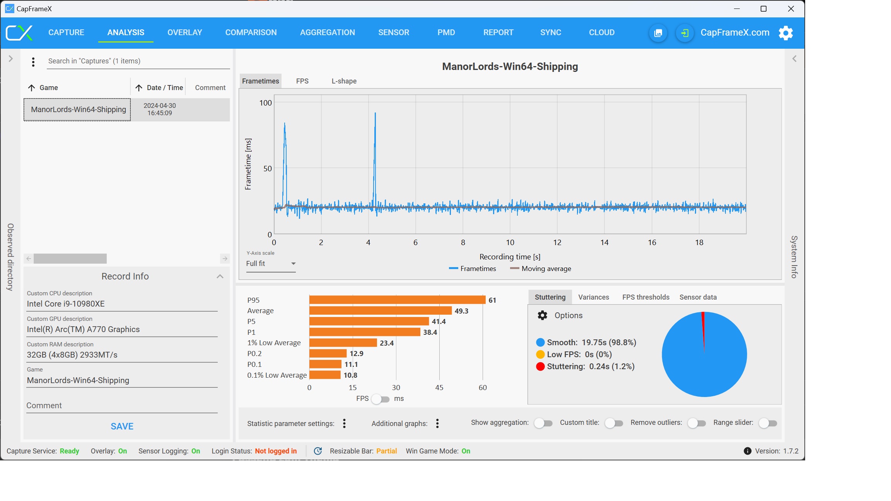This screenshot has height=501, width=891.
Task: Click the version info icon
Action: [747, 451]
